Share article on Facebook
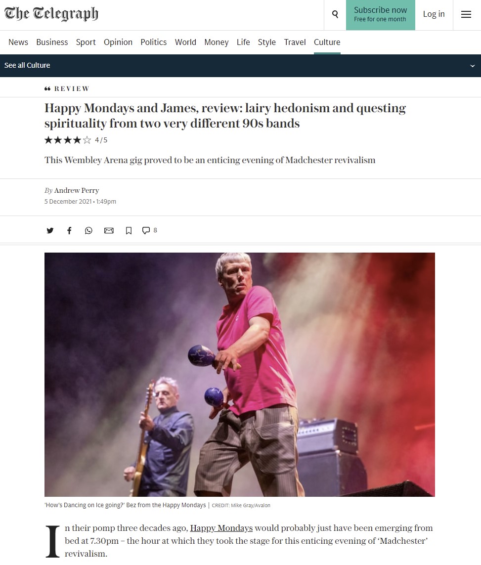Screen dimensions: 481x565 (x=69, y=231)
